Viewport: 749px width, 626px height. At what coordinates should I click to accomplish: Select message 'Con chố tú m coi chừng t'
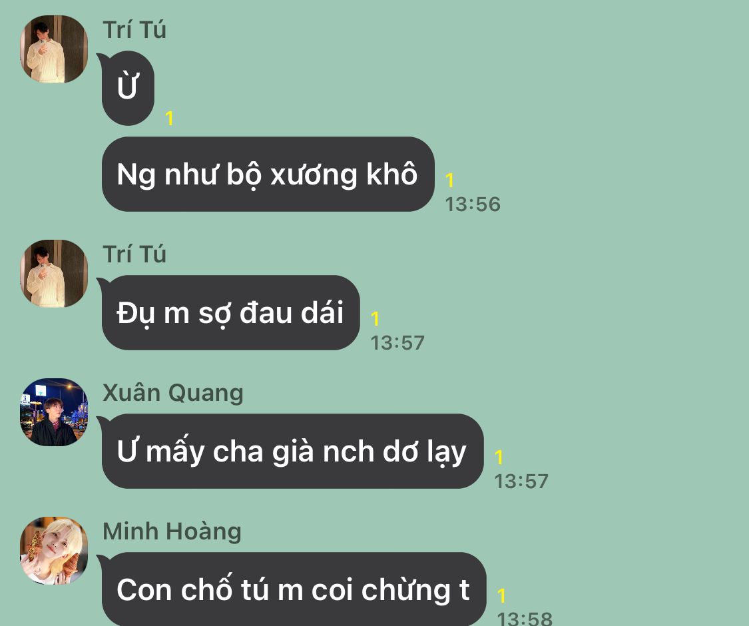pos(294,589)
